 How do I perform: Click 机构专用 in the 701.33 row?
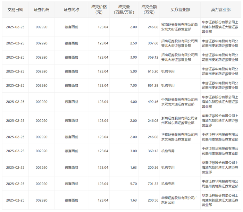168,184
